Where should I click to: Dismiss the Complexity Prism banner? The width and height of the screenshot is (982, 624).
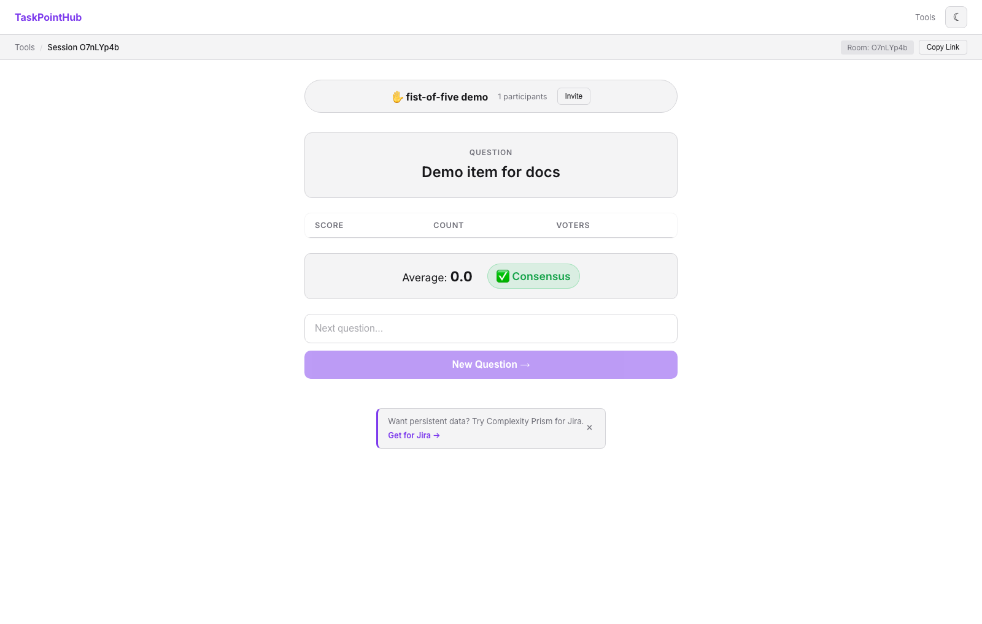point(589,428)
